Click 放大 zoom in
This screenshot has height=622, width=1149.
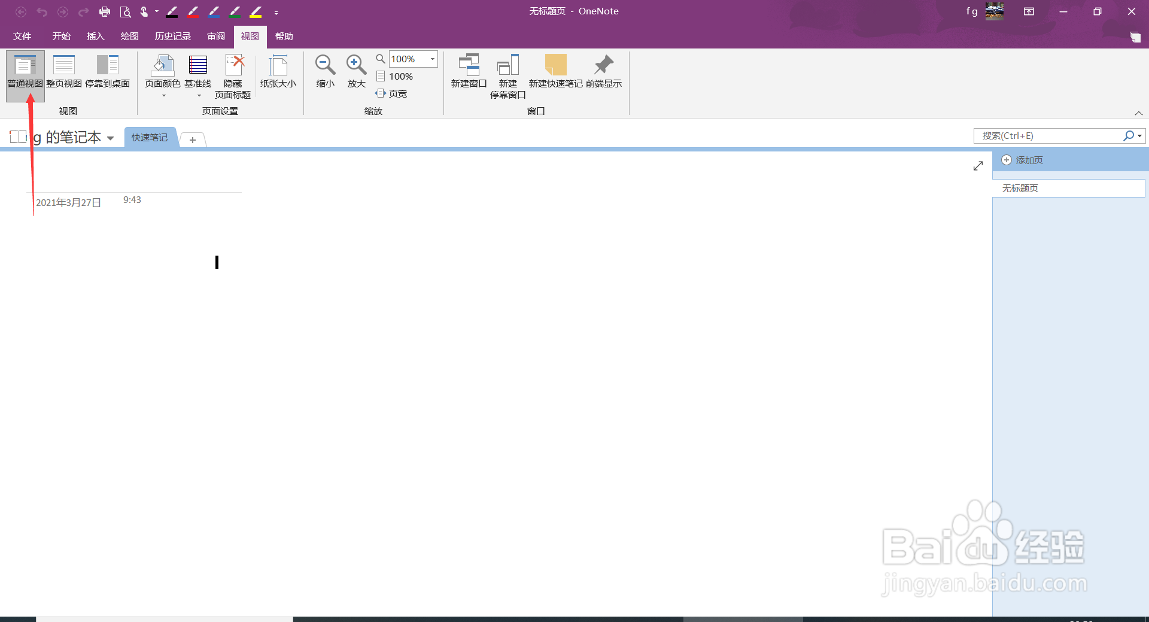click(x=357, y=72)
